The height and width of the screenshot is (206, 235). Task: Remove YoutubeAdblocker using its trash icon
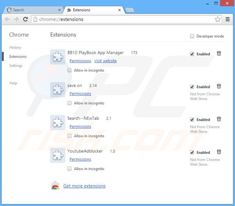[x=219, y=152]
